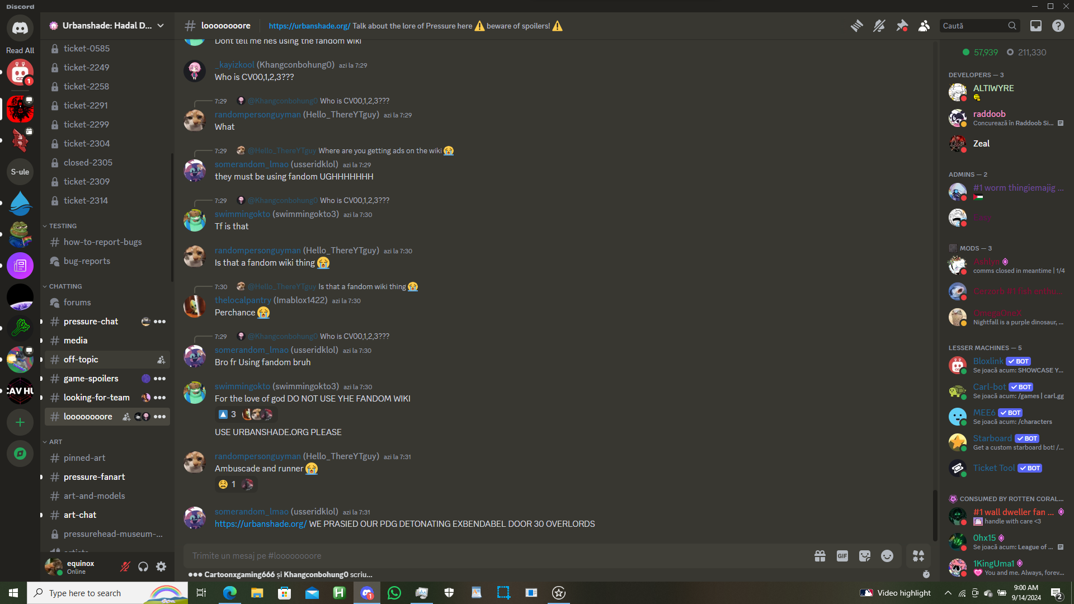Send a gift with the gift icon
The image size is (1074, 604).
tap(820, 556)
